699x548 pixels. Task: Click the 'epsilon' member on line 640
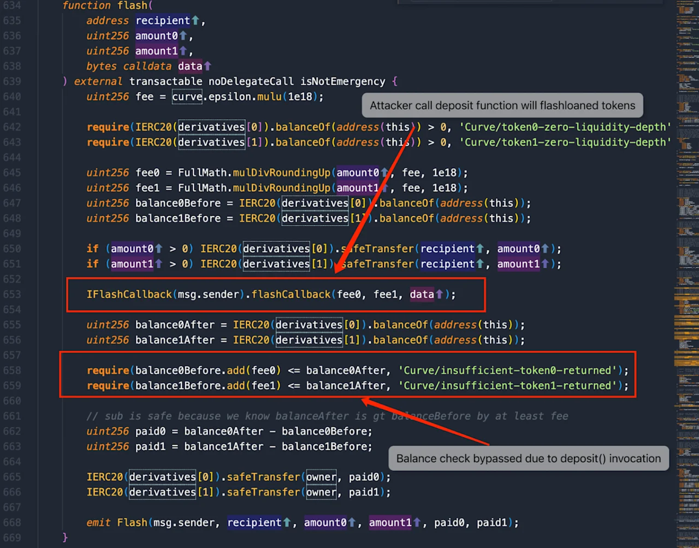pos(230,97)
